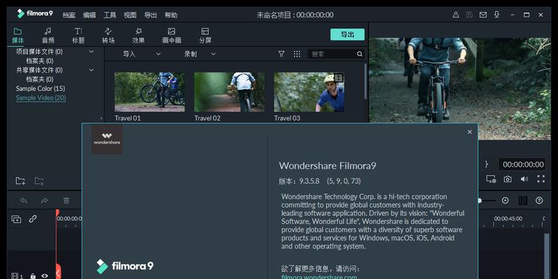Image resolution: width=558 pixels, height=279 pixels.
Task: Open the filmora.wondershare.com link
Action: [319, 276]
